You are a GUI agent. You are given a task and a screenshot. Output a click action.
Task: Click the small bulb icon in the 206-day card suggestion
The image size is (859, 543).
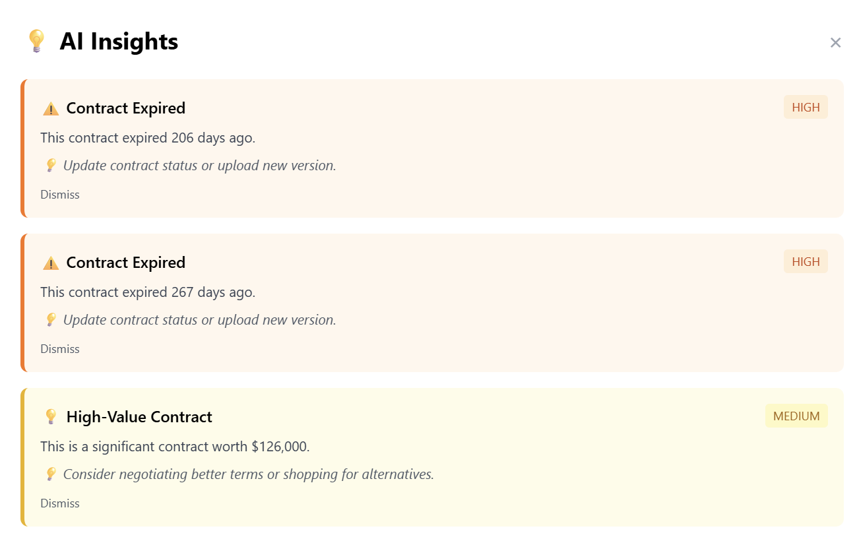tap(51, 166)
